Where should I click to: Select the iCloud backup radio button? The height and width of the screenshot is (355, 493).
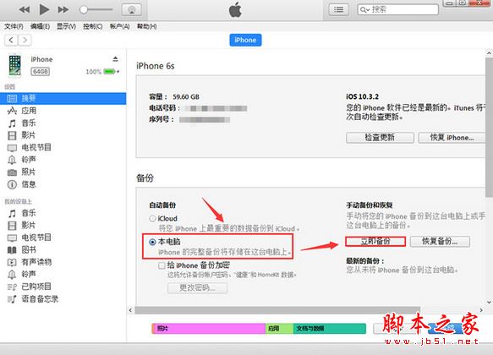coord(152,218)
